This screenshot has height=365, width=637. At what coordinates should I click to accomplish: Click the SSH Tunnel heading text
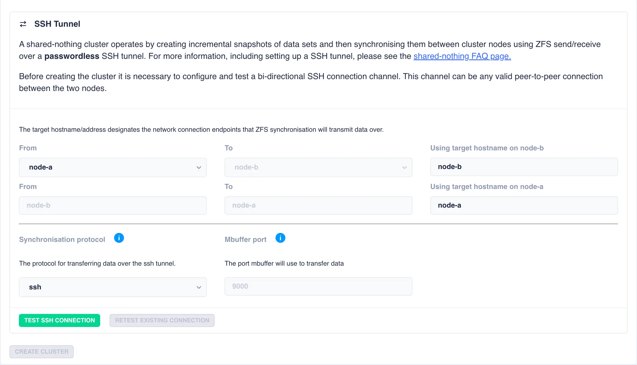pos(57,24)
